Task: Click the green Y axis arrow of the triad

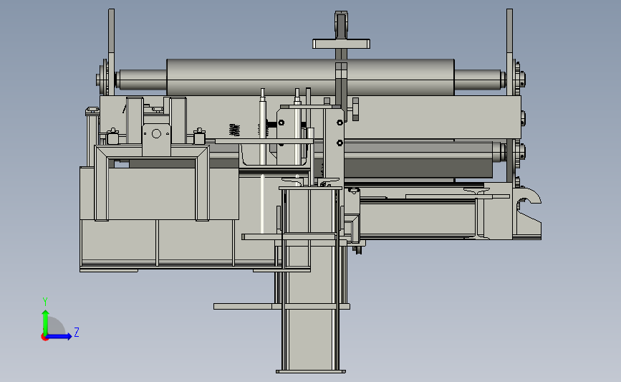Action: click(x=46, y=322)
